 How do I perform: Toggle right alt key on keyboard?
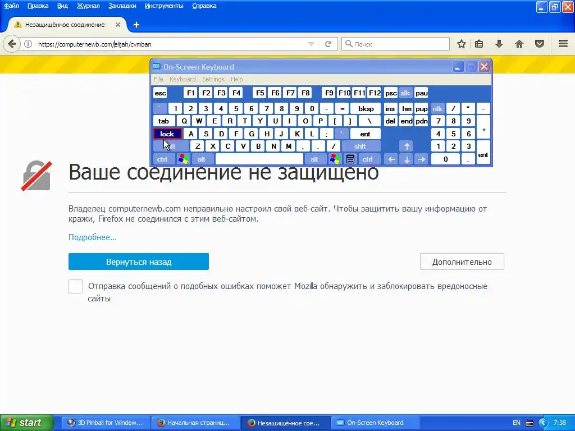click(x=314, y=159)
